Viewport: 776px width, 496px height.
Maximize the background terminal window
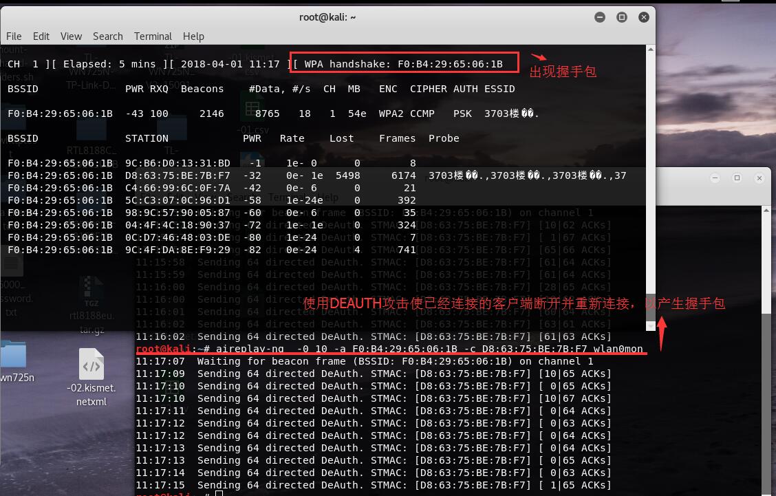pyautogui.click(x=737, y=177)
